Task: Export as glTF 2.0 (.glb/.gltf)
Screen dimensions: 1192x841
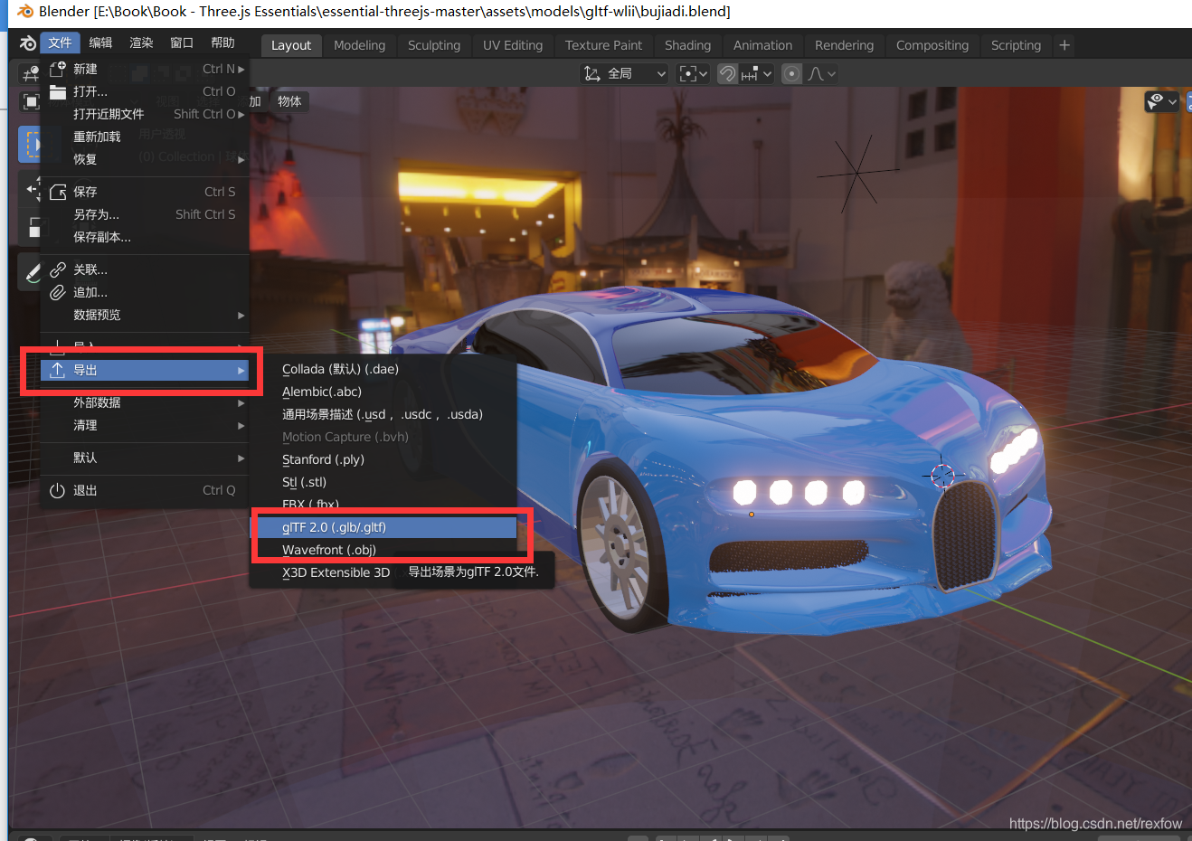Action: (x=383, y=527)
